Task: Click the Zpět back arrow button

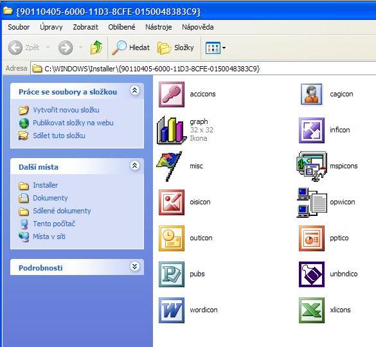Action: pyautogui.click(x=23, y=48)
